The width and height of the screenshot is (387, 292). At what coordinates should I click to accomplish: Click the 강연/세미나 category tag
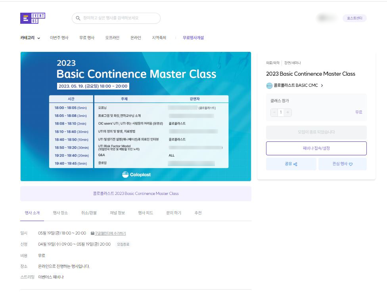tap(293, 63)
